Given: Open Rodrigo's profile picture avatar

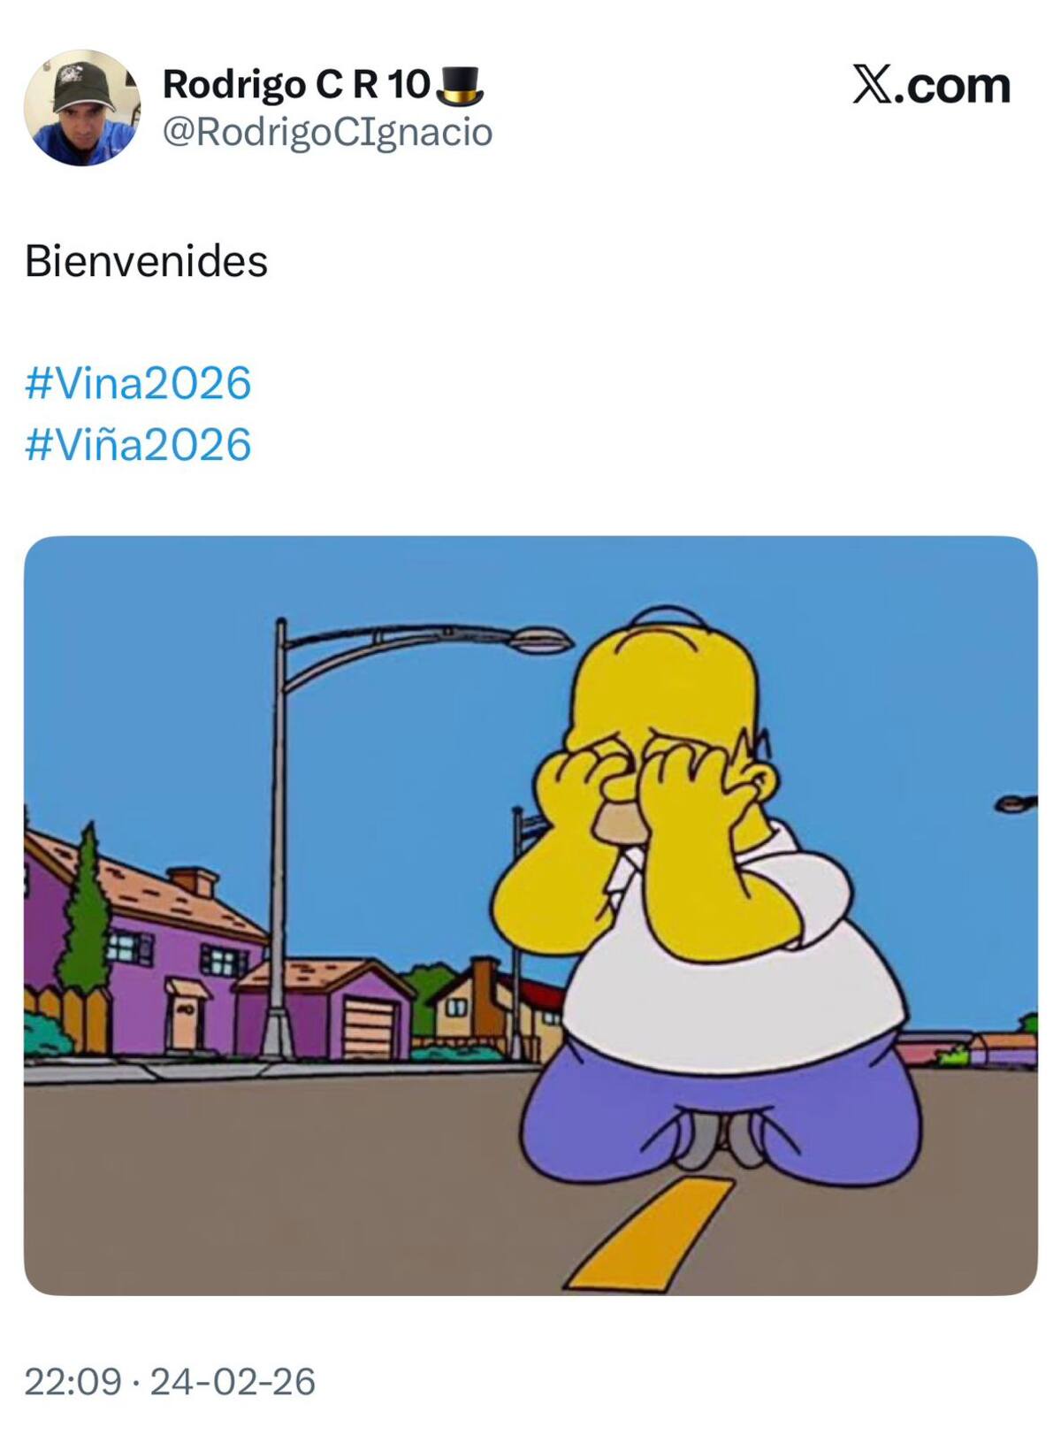Looking at the screenshot, I should click(81, 108).
